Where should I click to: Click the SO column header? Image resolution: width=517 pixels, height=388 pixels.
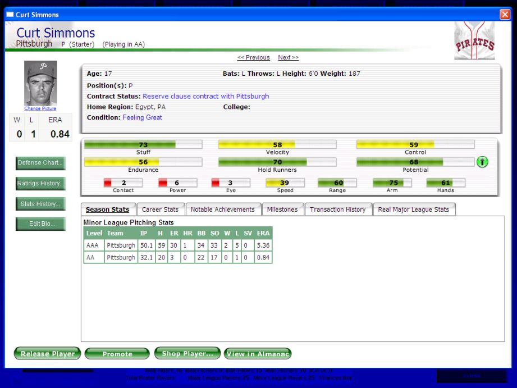(x=214, y=233)
